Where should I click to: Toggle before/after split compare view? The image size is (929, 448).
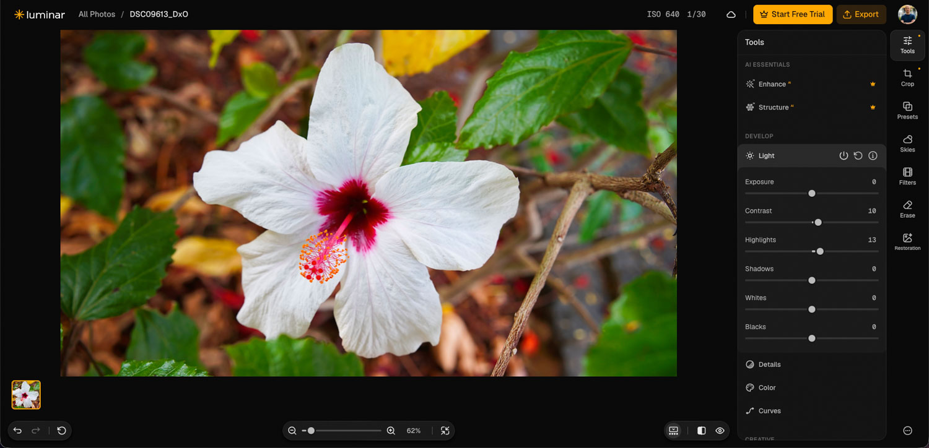pyautogui.click(x=701, y=431)
